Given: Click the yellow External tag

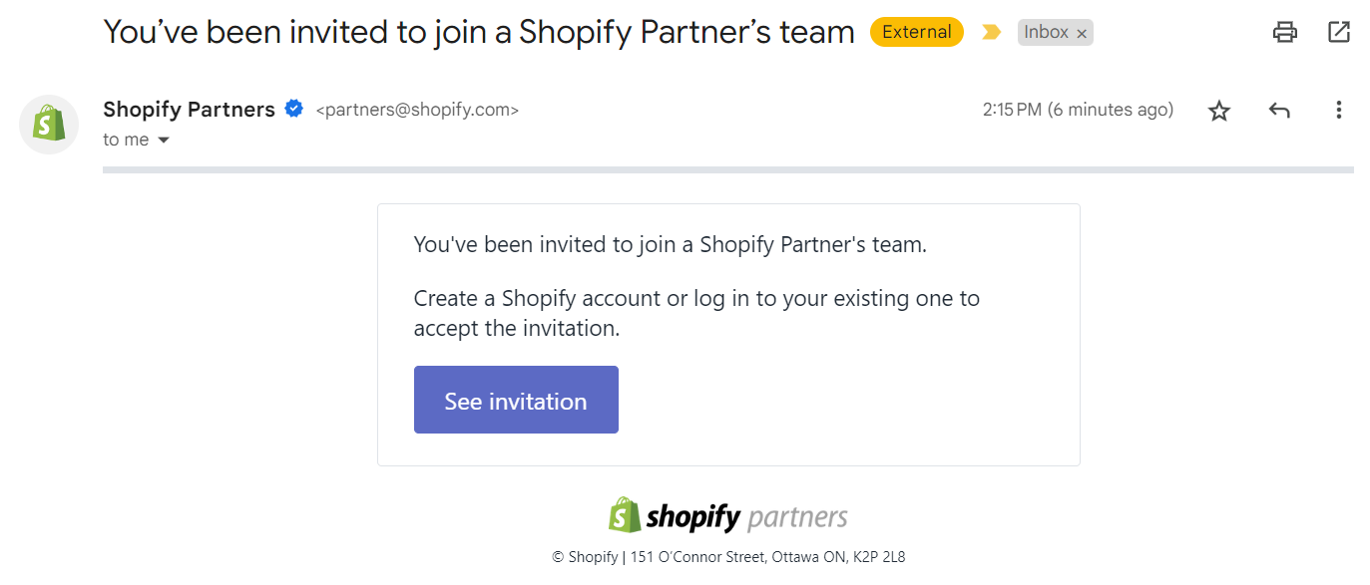Looking at the screenshot, I should click(916, 32).
